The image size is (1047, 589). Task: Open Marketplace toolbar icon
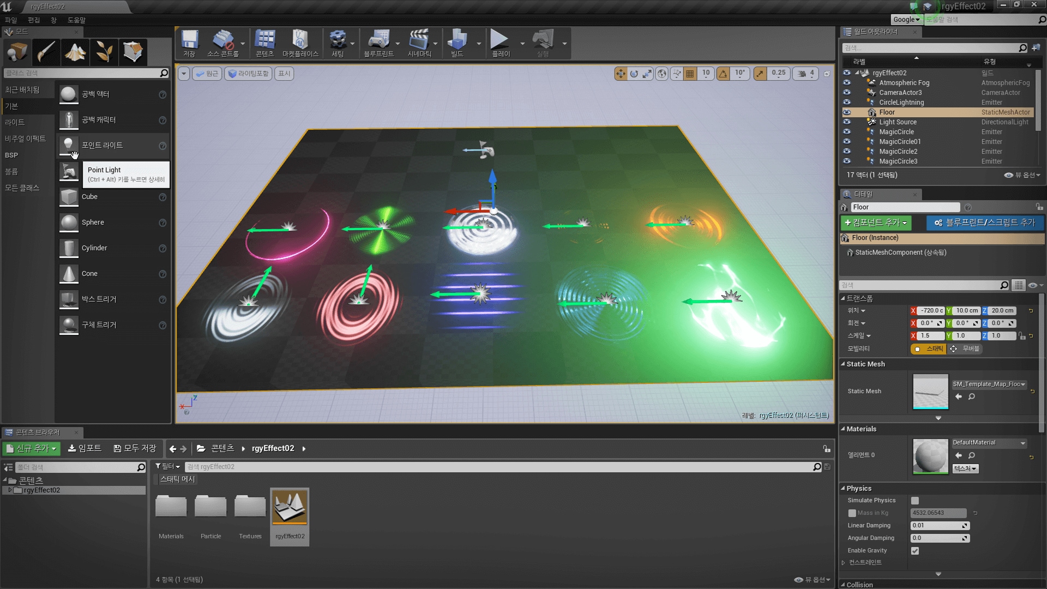[x=300, y=43]
